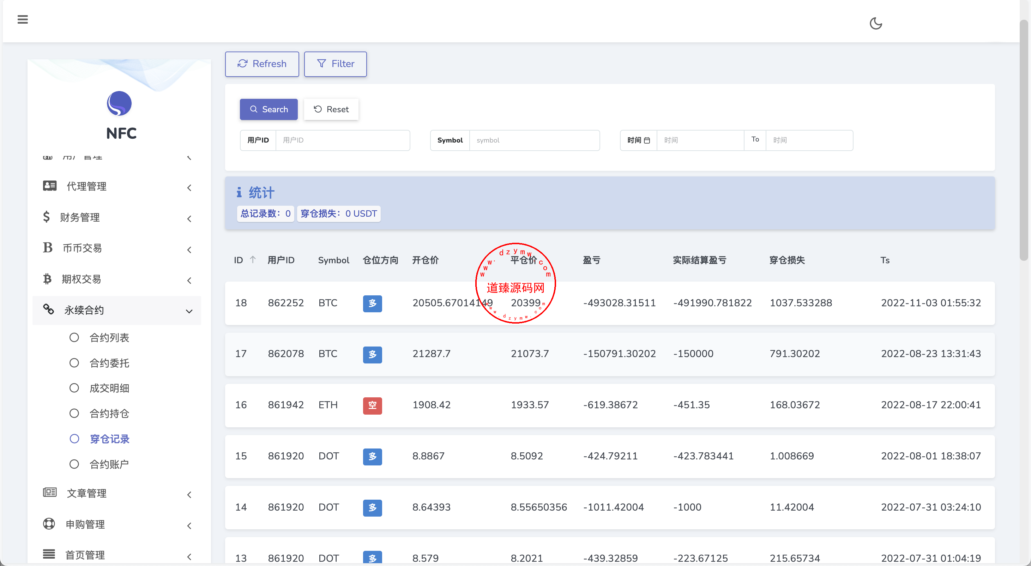Image resolution: width=1031 pixels, height=566 pixels.
Task: Click the 穿仓损失 0 USDT badge
Action: point(339,213)
